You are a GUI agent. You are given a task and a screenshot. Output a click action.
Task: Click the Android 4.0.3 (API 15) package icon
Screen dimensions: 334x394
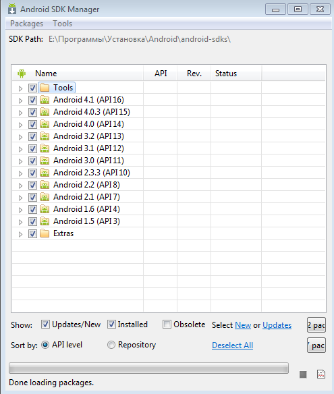pos(45,112)
